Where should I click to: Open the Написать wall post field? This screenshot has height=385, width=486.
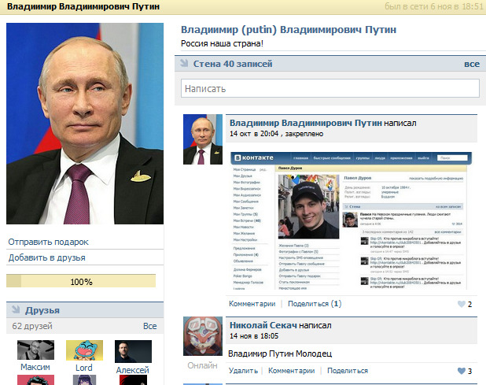coord(330,88)
